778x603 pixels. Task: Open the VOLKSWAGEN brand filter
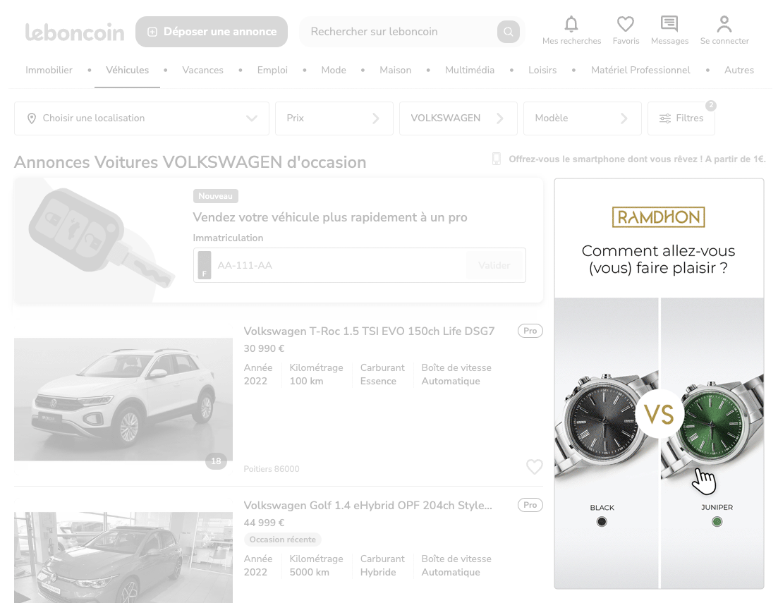click(458, 118)
